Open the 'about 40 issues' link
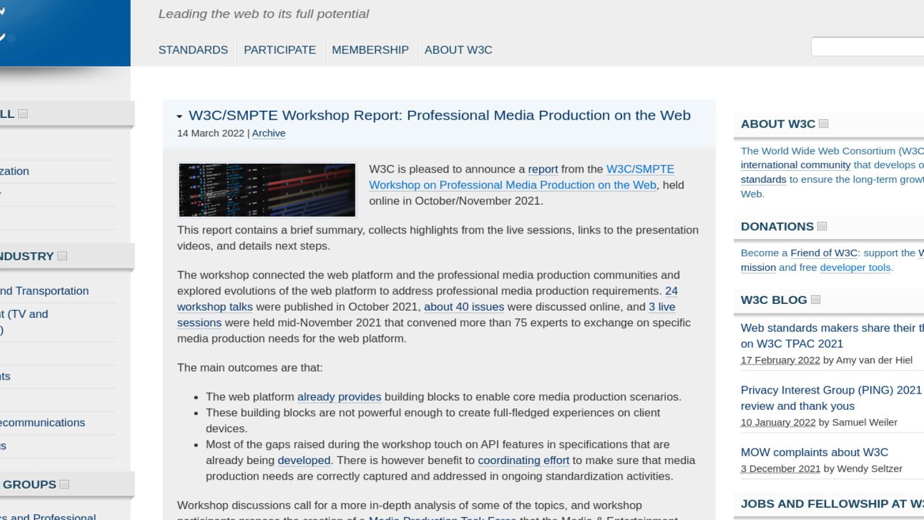924x520 pixels. (464, 307)
